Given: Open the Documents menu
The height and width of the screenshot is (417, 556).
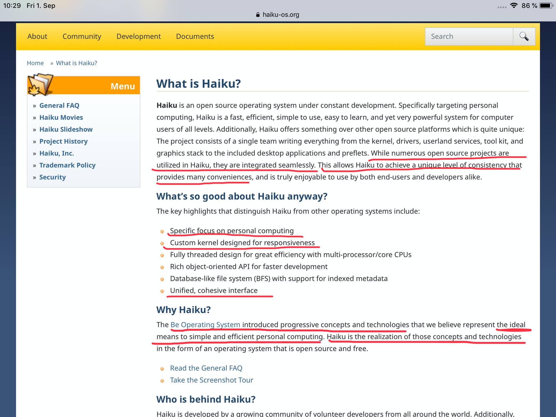Looking at the screenshot, I should tap(195, 36).
